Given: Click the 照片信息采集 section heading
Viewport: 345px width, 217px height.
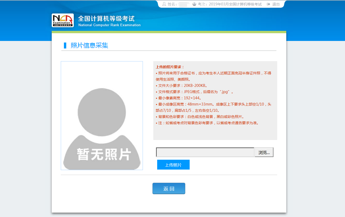Looking at the screenshot, I should coord(89,45).
